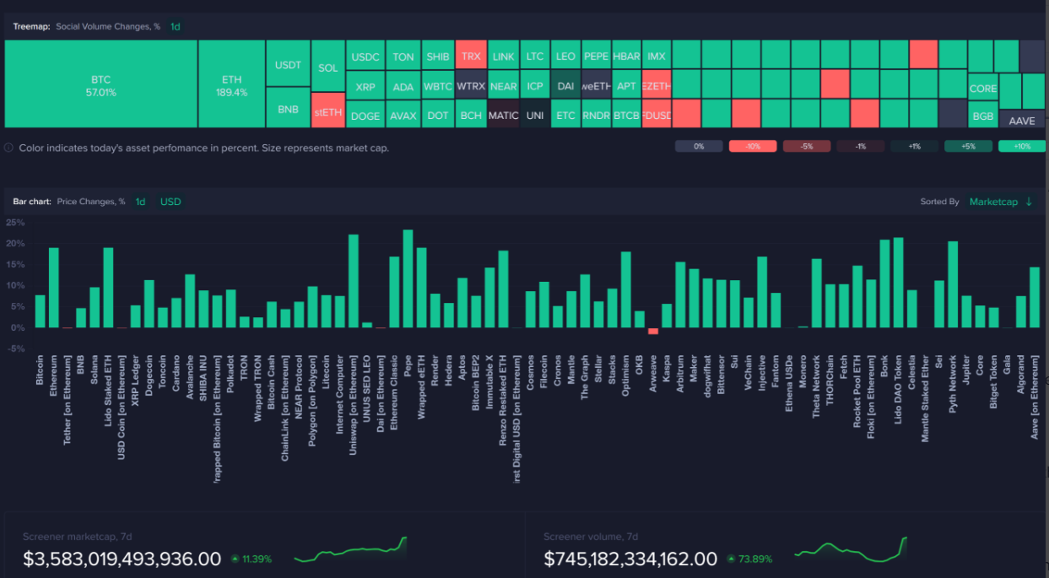Click the red Arweave bar in the chart
The image size is (1049, 578).
pos(653,331)
